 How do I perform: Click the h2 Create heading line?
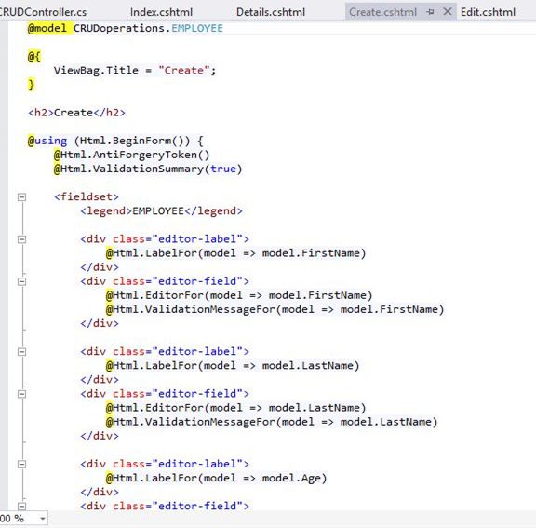(77, 113)
